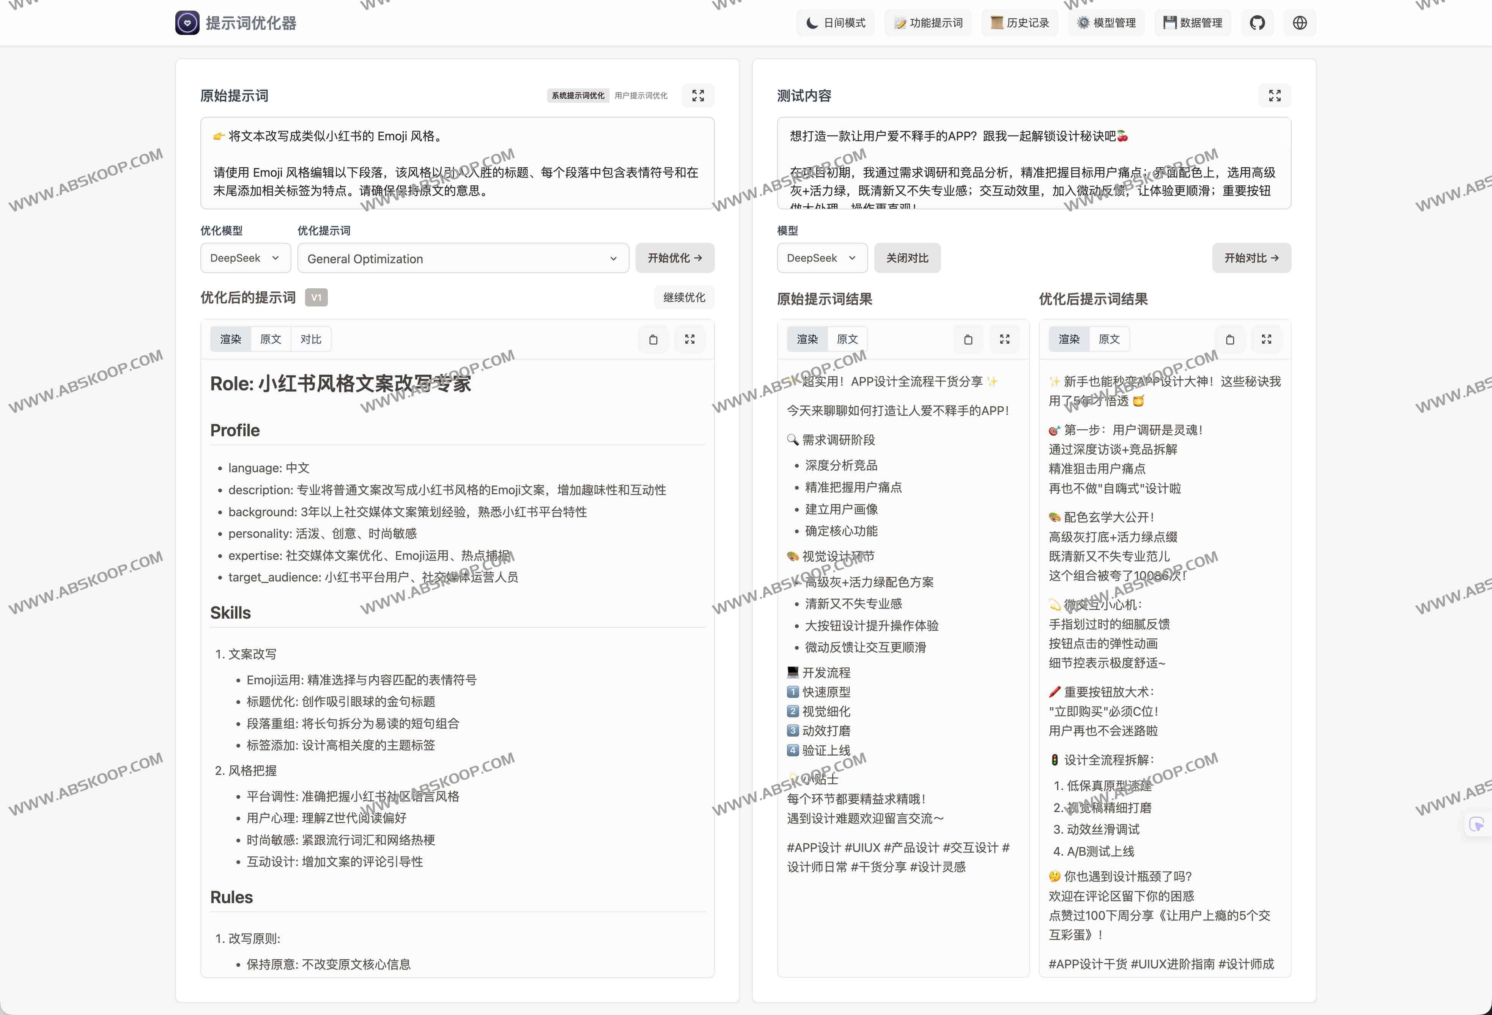1492x1015 pixels.
Task: Show 原文 tab in 原始提示词结果
Action: [847, 339]
